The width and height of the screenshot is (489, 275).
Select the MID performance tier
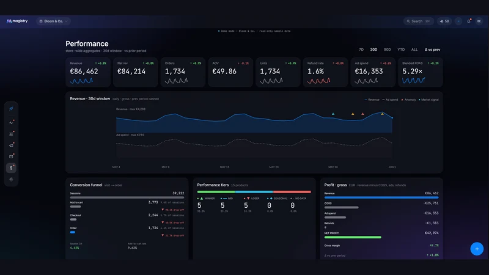[227, 205]
